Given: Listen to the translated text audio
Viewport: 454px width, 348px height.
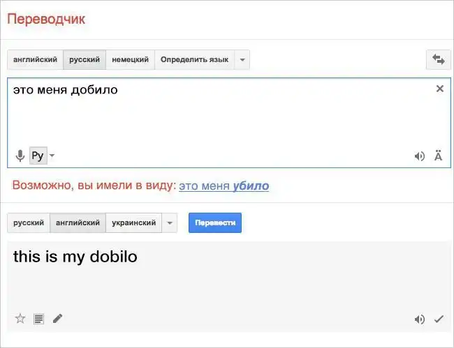Looking at the screenshot, I should [419, 319].
